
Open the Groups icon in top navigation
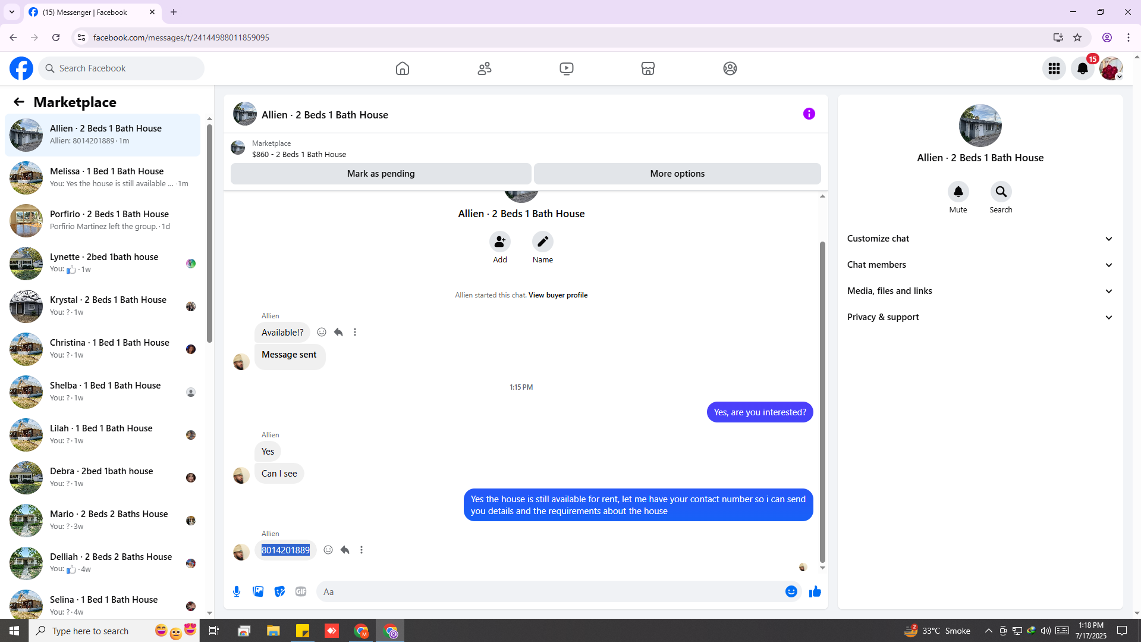pyautogui.click(x=730, y=68)
